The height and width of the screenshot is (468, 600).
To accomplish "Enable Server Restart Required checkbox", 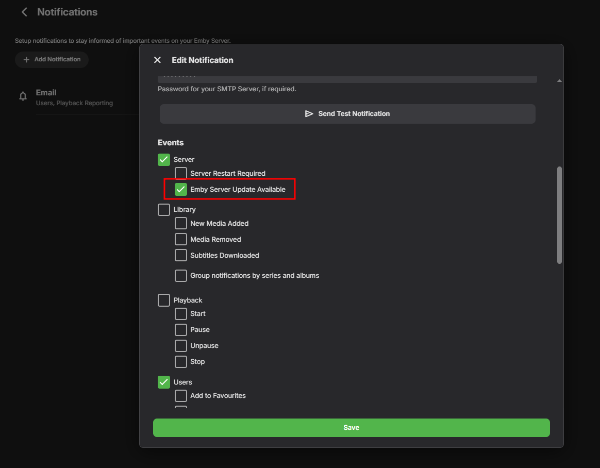I will tap(181, 174).
